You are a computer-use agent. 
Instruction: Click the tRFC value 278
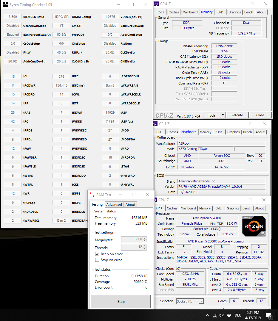[x=61, y=76]
